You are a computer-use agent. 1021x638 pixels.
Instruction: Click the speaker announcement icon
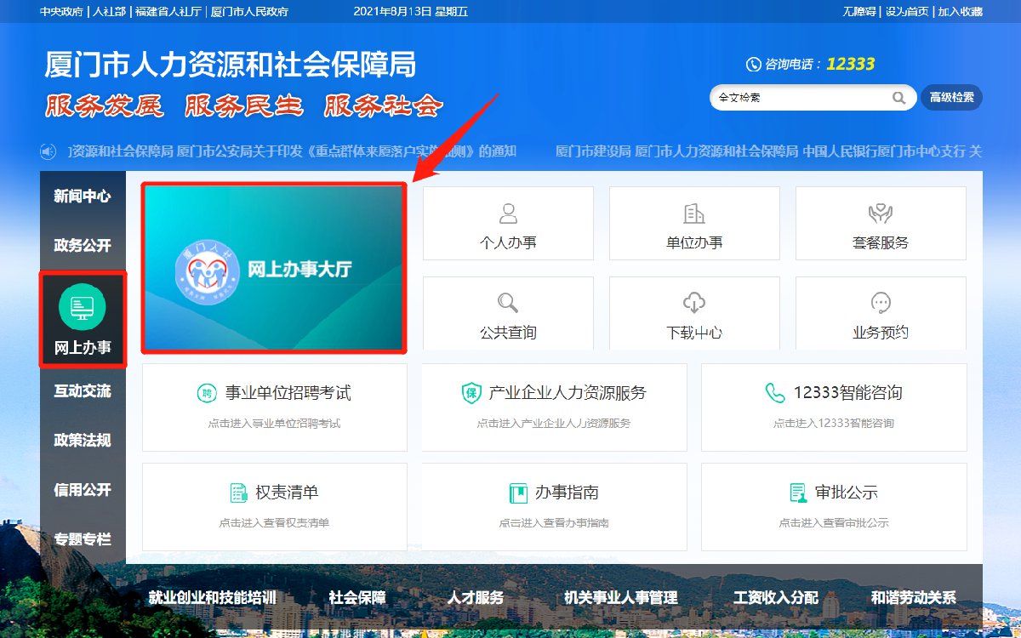point(48,152)
